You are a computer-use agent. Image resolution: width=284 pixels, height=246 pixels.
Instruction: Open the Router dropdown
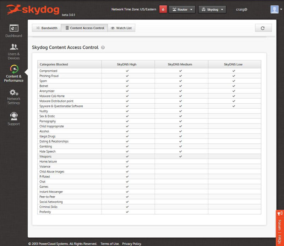182,10
